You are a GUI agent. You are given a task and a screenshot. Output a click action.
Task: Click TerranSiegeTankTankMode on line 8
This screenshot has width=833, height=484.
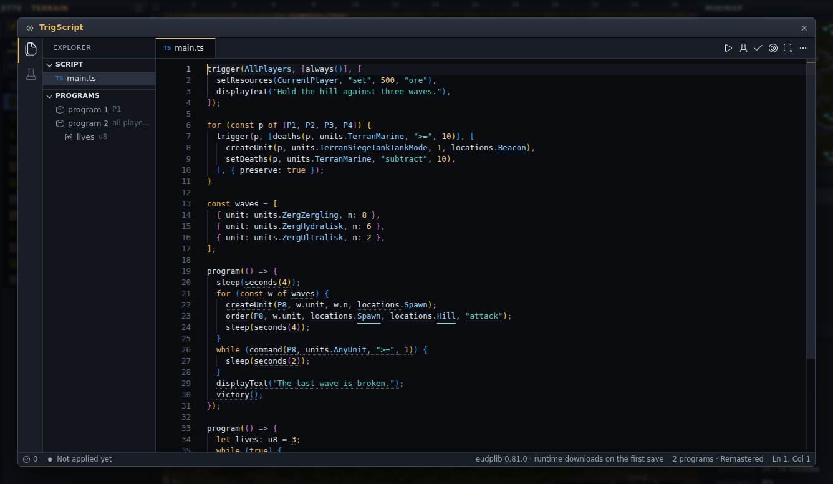[373, 148]
